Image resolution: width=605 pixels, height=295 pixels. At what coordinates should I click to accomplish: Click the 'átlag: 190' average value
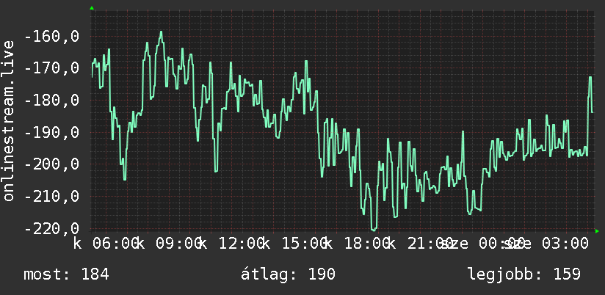click(289, 274)
